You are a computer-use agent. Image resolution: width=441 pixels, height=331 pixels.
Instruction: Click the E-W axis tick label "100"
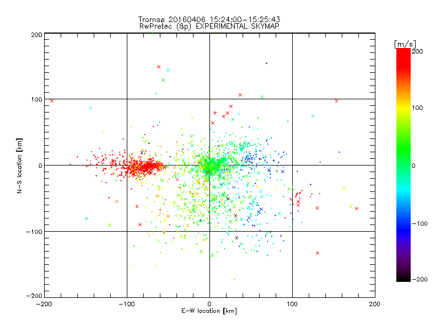[x=292, y=304]
